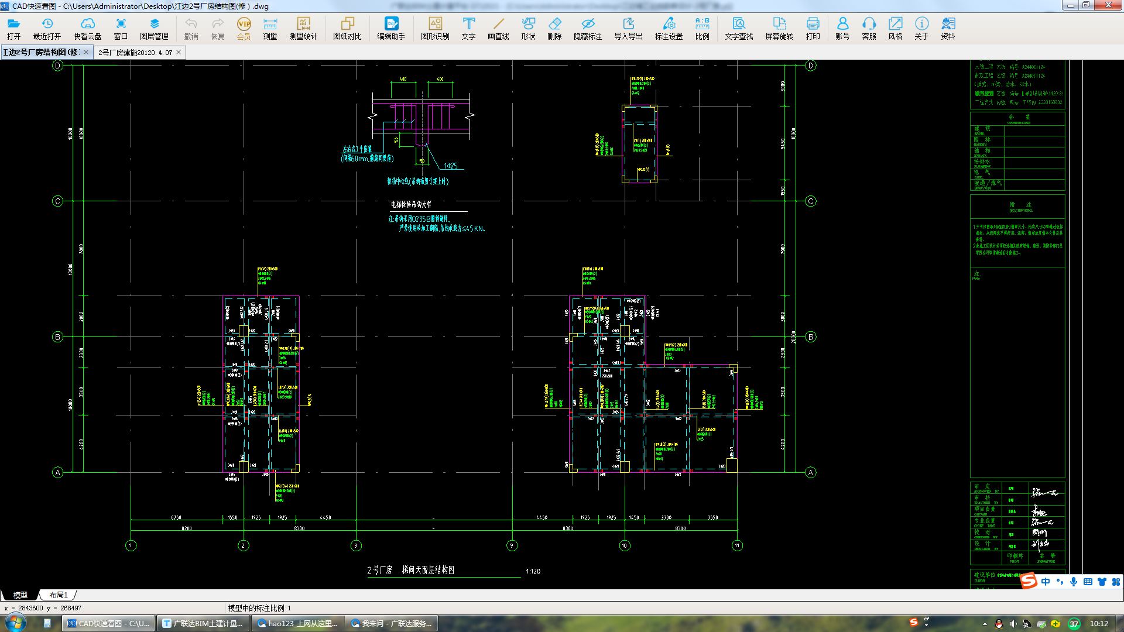This screenshot has width=1124, height=632.
Task: Open 导入导出 import export
Action: pos(629,29)
